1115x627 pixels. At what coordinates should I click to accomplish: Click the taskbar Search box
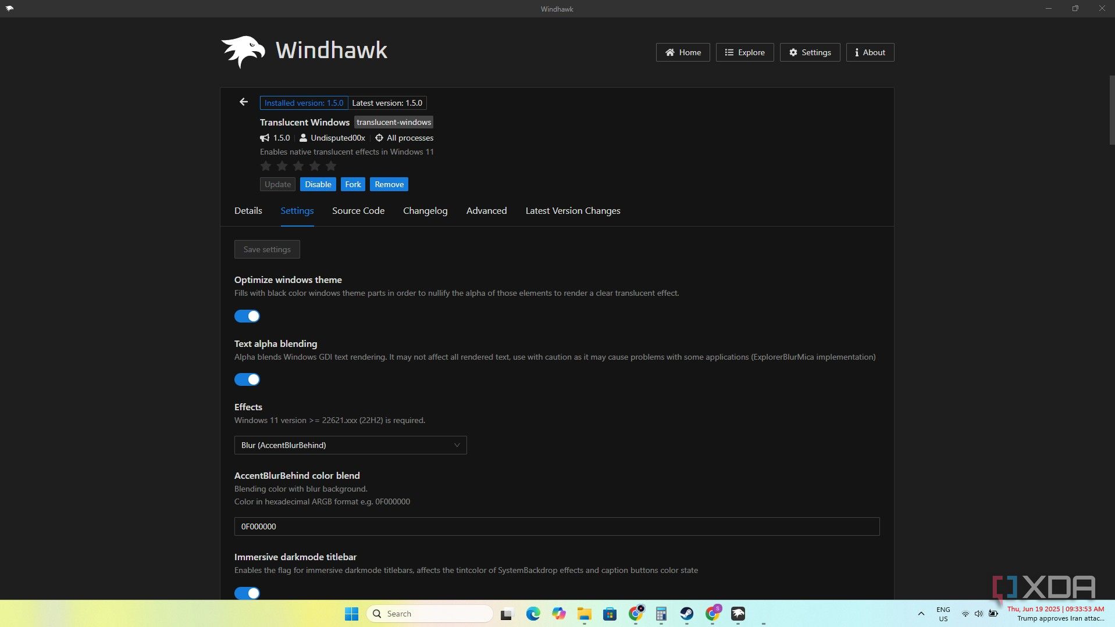coord(429,614)
